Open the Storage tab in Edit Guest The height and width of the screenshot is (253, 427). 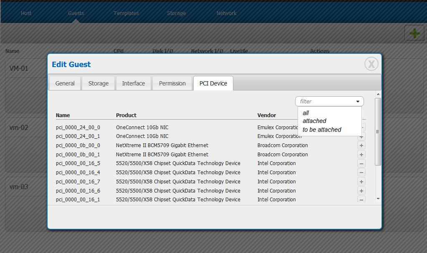(99, 83)
